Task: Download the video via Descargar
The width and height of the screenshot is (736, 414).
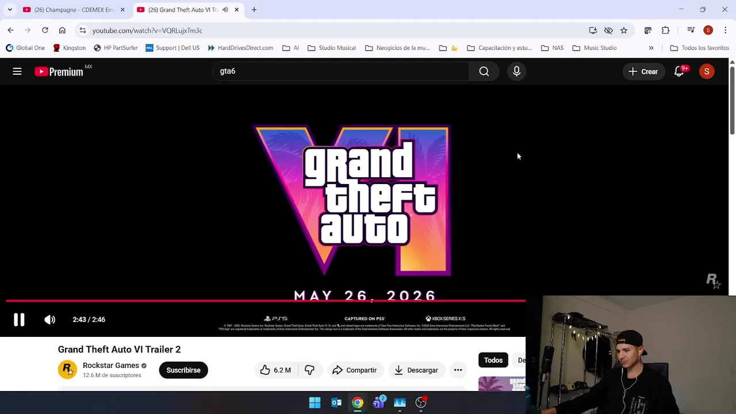Action: pos(416,370)
